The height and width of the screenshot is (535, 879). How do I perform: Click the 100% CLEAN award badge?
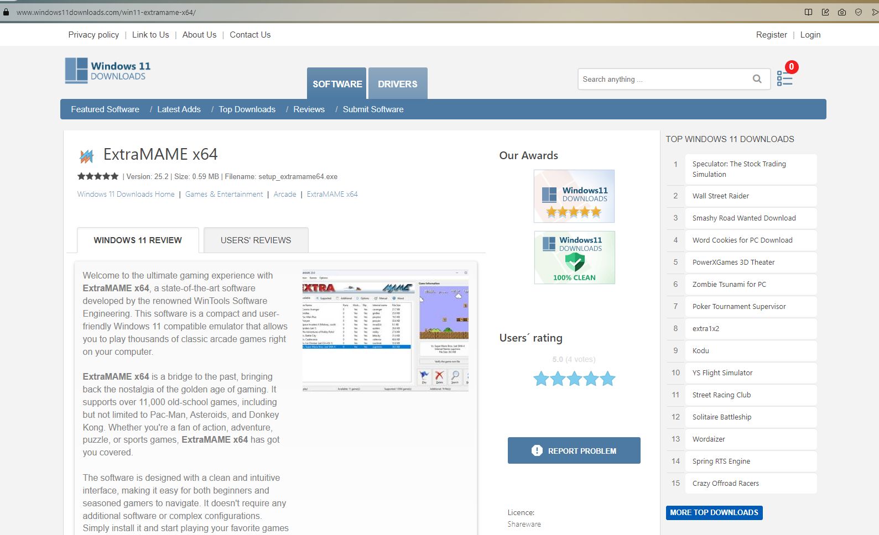pos(575,258)
